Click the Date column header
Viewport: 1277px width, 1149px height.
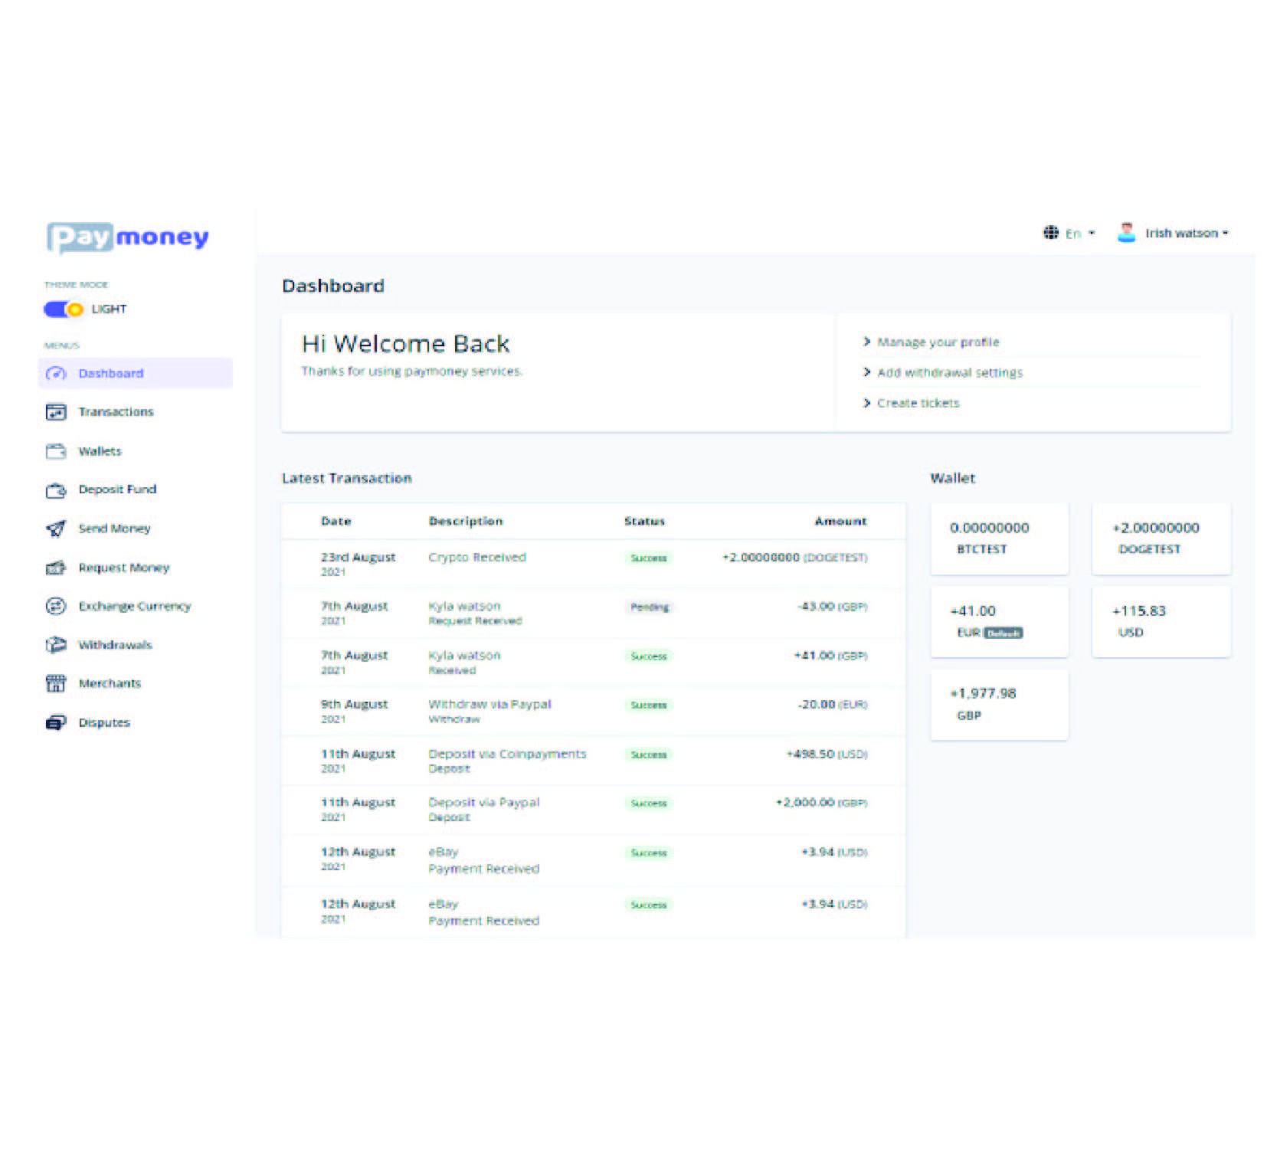336,522
